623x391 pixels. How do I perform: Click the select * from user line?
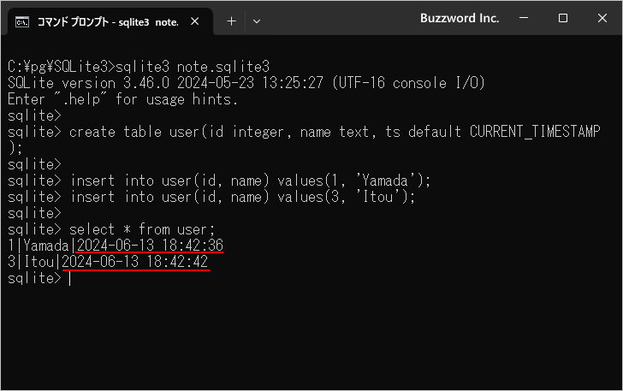pos(111,229)
